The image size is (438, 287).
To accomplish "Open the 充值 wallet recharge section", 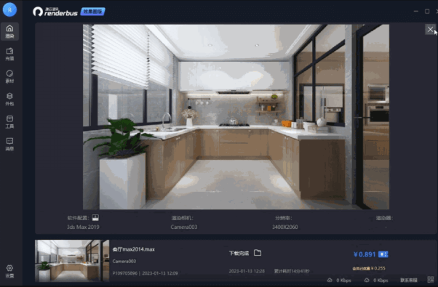I will click(9, 54).
